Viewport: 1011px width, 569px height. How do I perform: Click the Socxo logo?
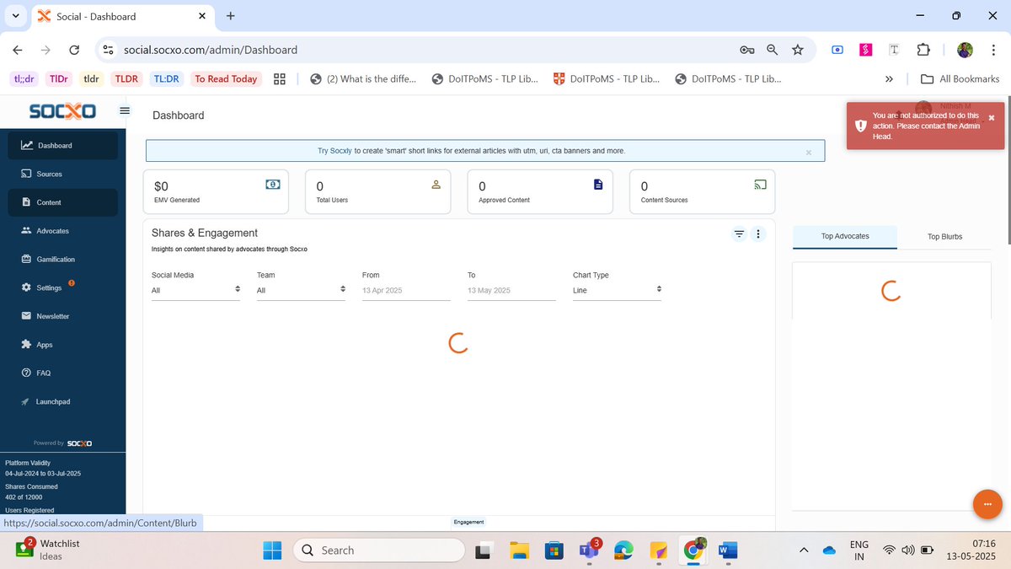coord(62,110)
